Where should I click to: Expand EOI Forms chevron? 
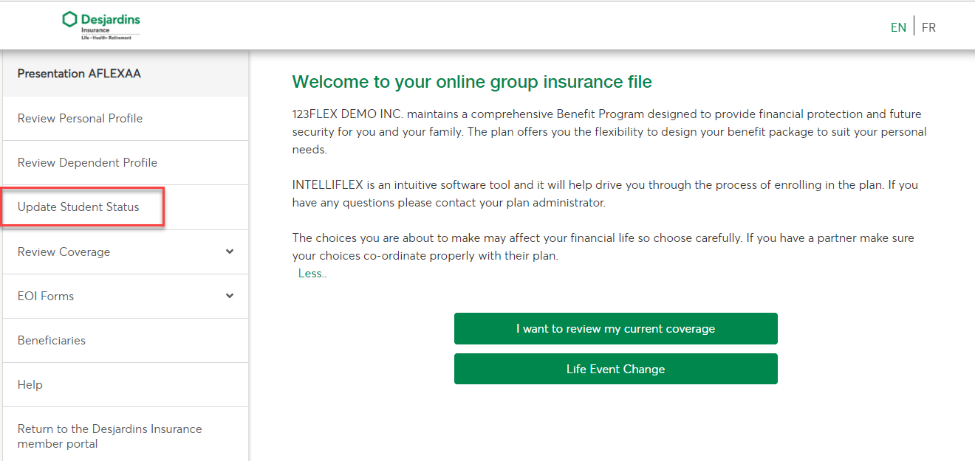(x=230, y=296)
